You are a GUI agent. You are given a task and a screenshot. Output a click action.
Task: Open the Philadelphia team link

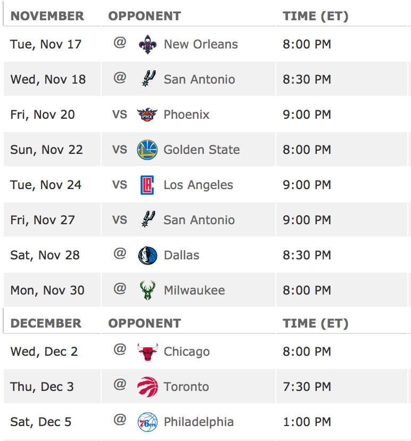point(199,422)
